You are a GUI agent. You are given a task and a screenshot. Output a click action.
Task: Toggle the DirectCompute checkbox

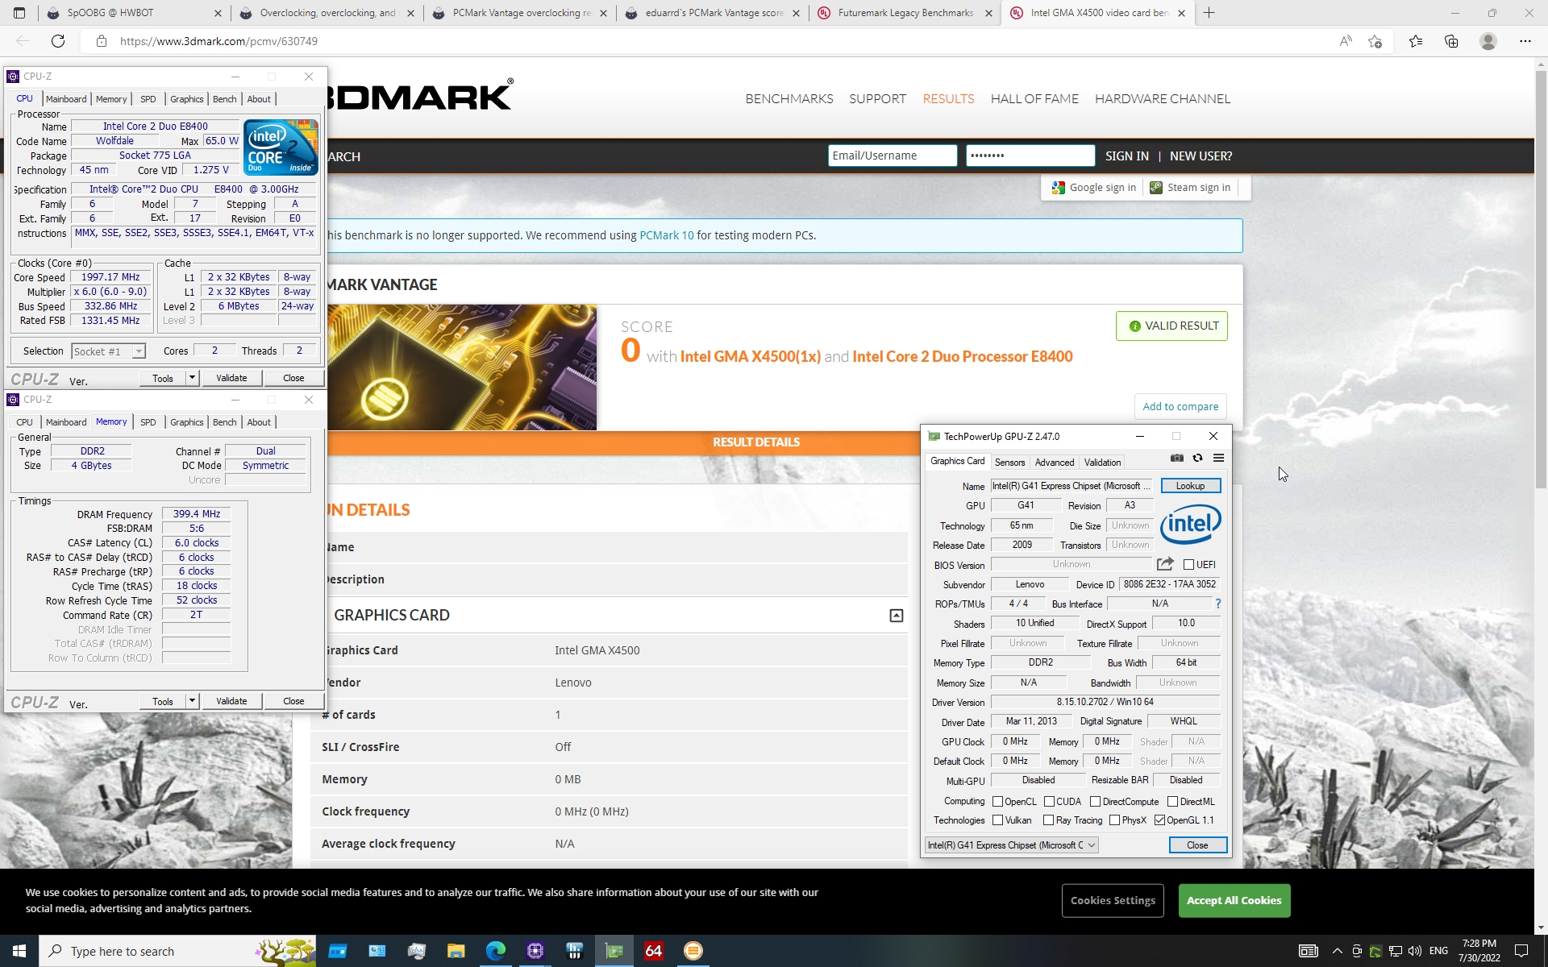pos(1095,802)
